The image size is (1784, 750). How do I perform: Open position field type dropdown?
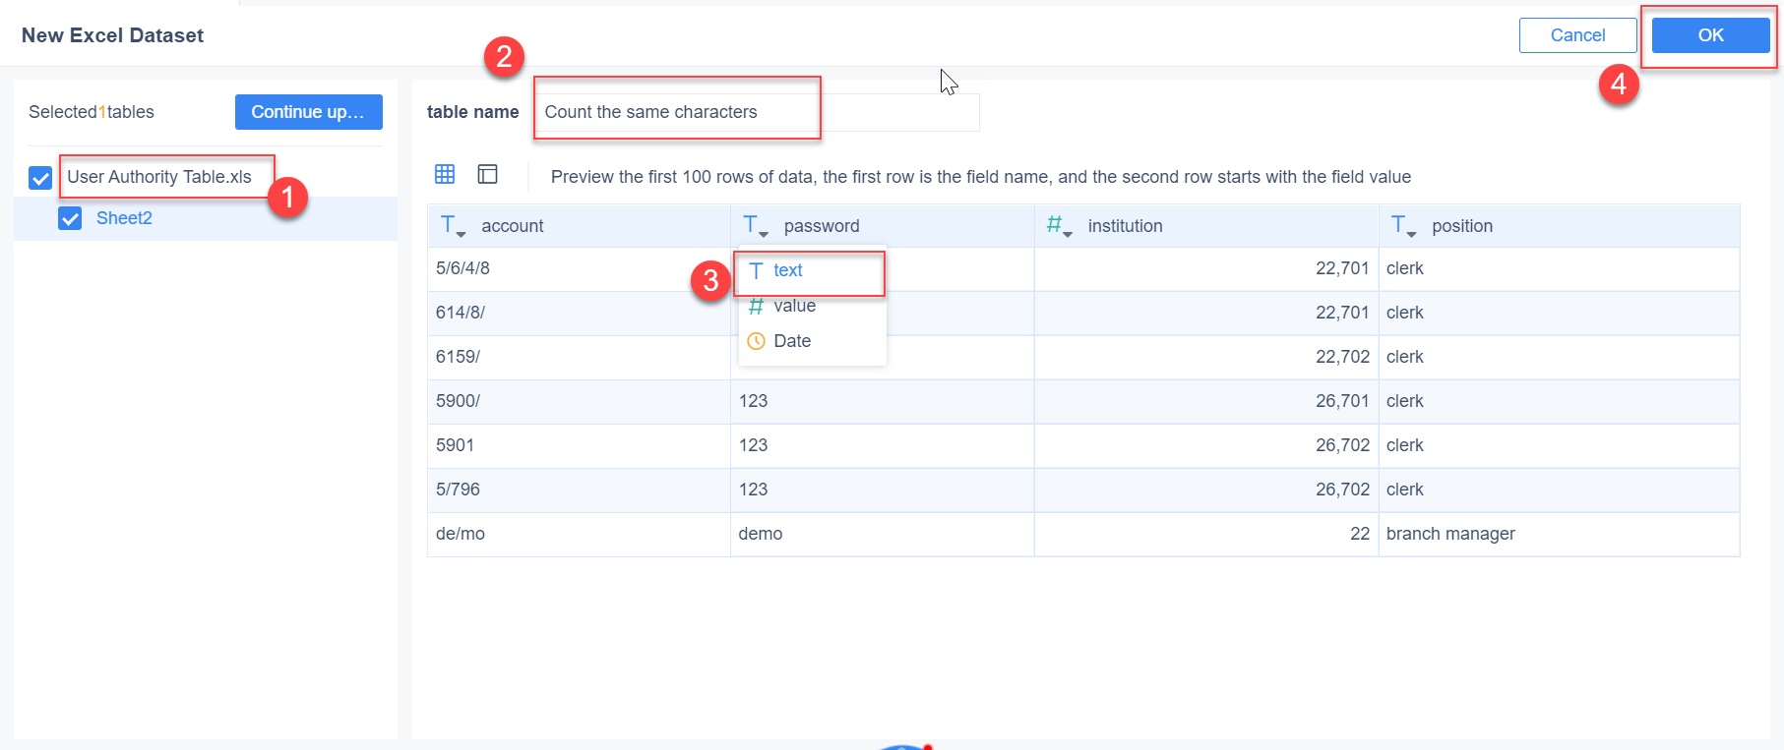[x=1403, y=226]
